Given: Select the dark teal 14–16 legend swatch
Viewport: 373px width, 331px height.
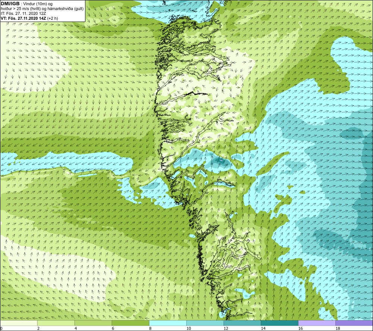Looking at the screenshot, I should tap(279, 323).
